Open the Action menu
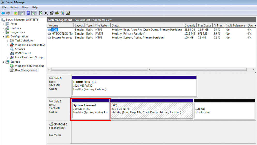 click(14, 7)
